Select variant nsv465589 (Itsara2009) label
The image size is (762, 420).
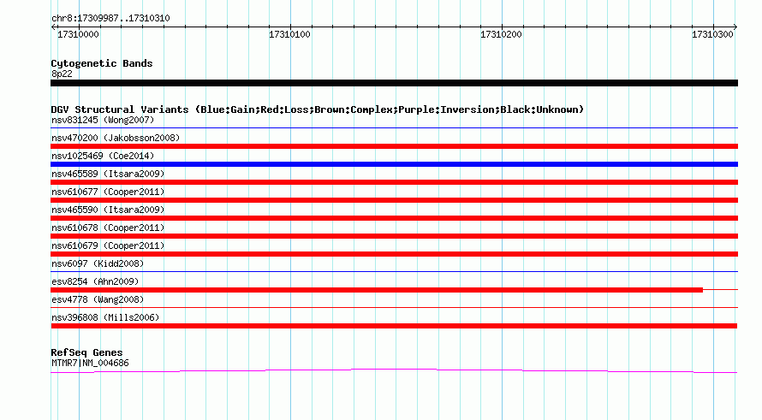108,174
